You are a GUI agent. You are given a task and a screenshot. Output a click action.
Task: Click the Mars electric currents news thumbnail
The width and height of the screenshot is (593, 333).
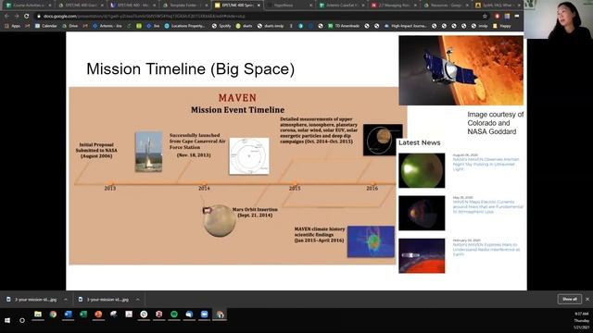pos(422,213)
